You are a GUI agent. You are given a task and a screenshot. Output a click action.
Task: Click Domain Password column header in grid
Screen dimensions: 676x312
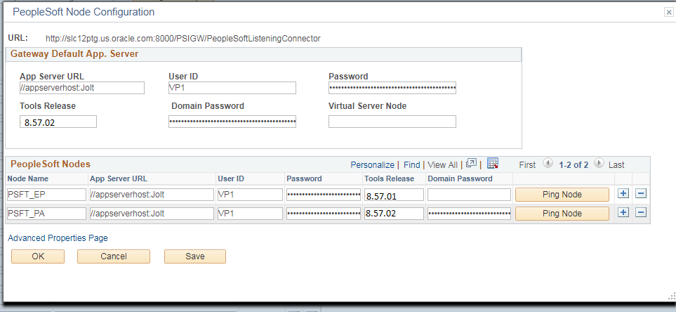pos(460,178)
